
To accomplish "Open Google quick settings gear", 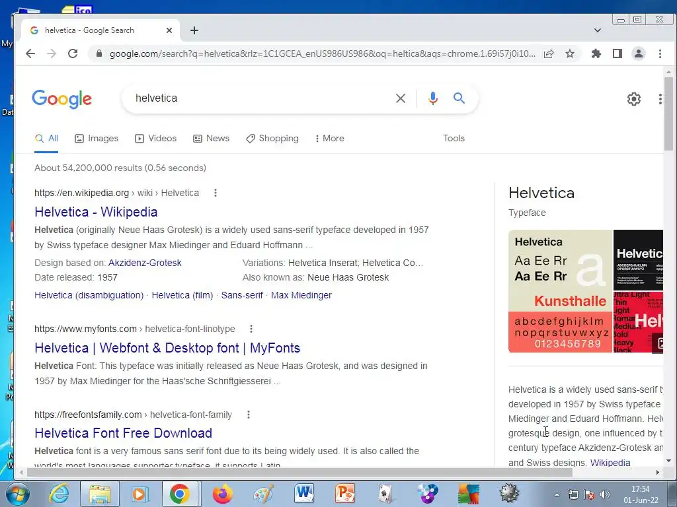I will pyautogui.click(x=634, y=99).
